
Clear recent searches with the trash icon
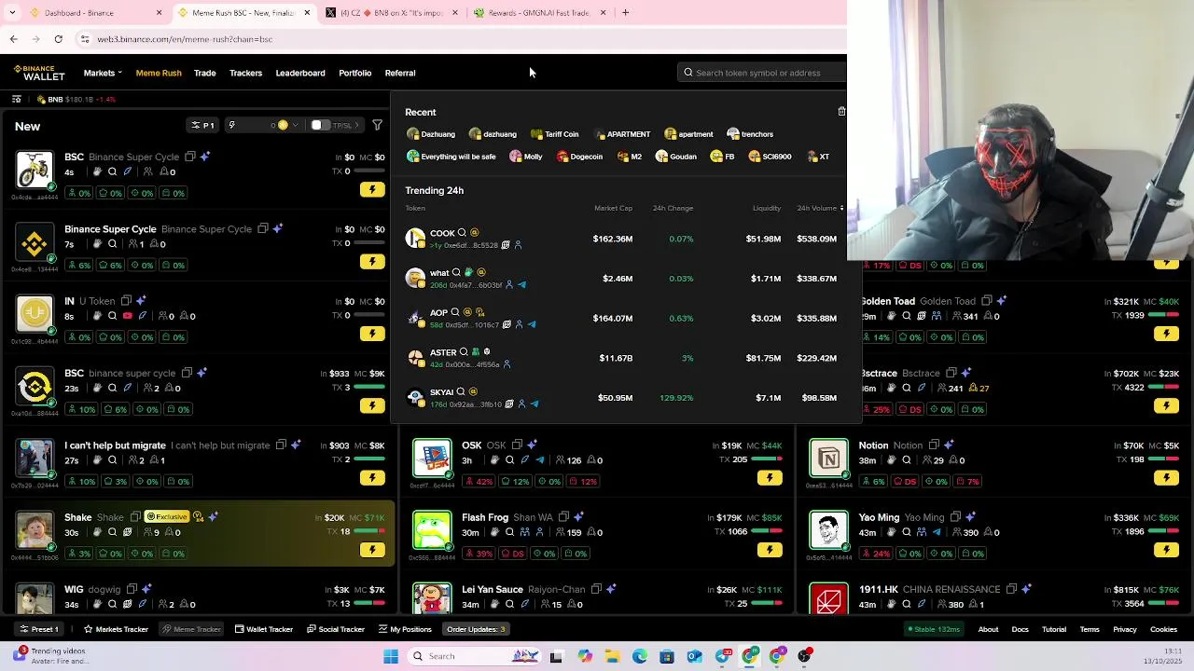tap(841, 112)
